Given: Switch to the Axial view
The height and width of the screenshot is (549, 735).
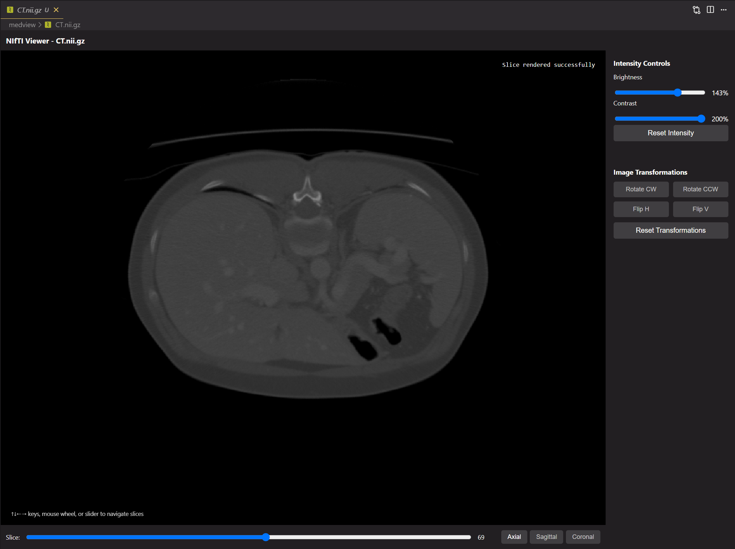Looking at the screenshot, I should [514, 537].
